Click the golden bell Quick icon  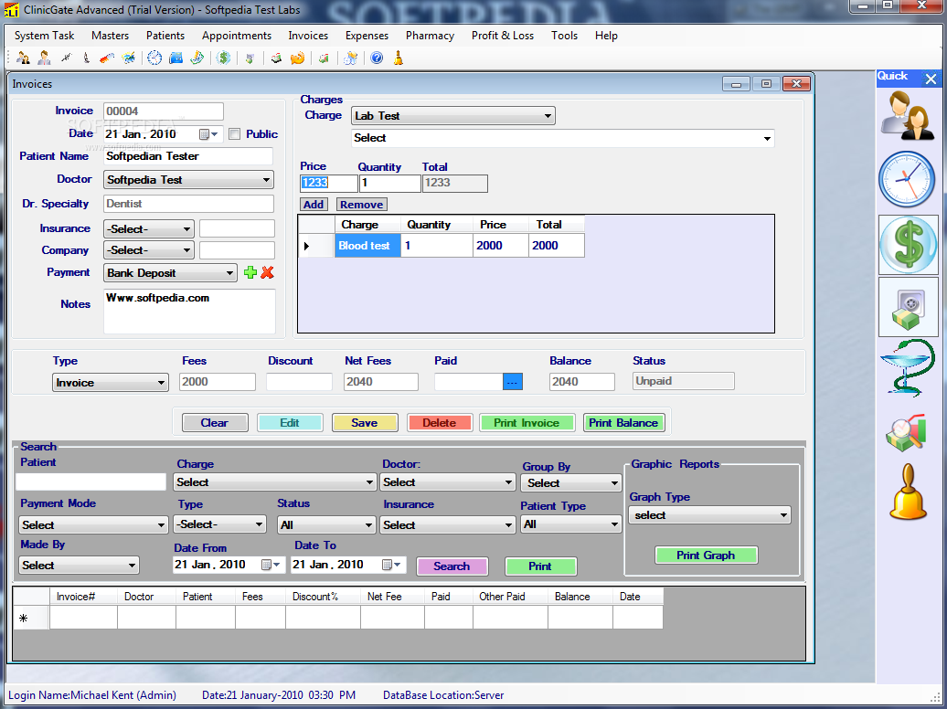tap(907, 490)
